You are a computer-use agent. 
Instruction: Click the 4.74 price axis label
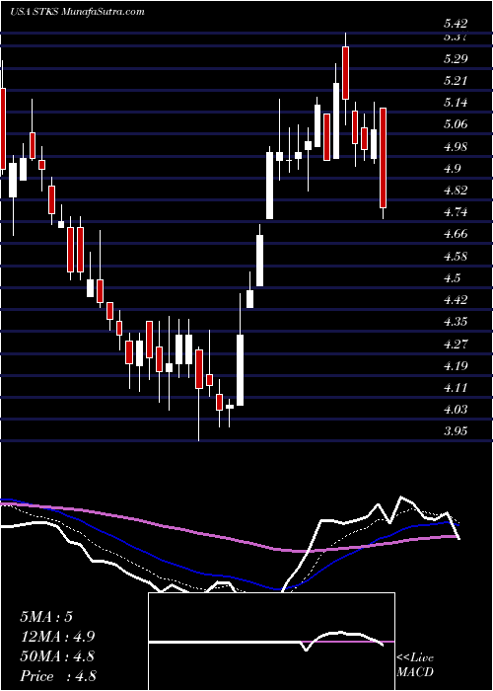tap(456, 212)
